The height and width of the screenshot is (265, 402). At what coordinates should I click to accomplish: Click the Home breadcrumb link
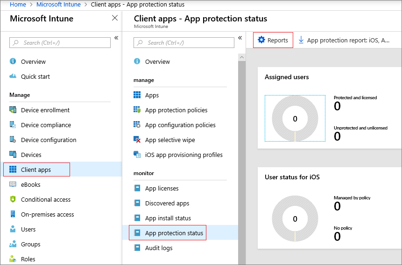tap(18, 5)
